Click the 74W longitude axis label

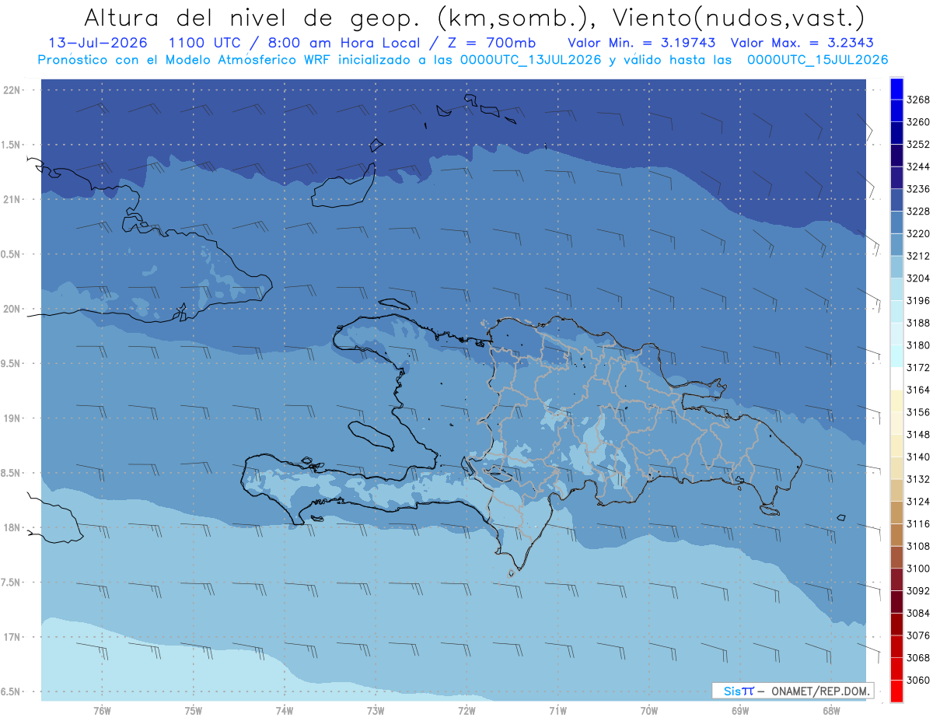(285, 711)
